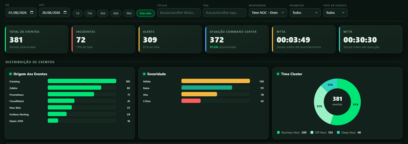The height and width of the screenshot is (144, 408).
Task: Open the Alerts card showing 309
Action: (170, 39)
